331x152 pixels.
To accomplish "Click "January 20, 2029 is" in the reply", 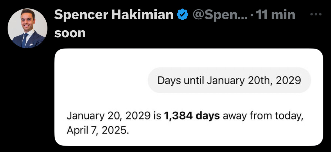I will point(114,116).
